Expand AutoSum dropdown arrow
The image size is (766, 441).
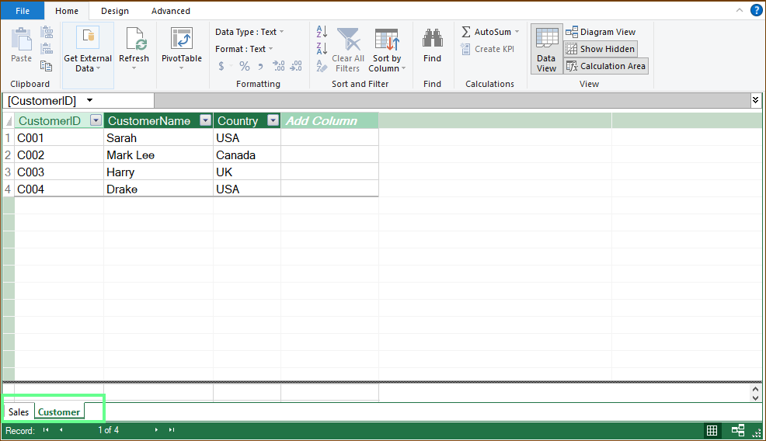(x=517, y=32)
